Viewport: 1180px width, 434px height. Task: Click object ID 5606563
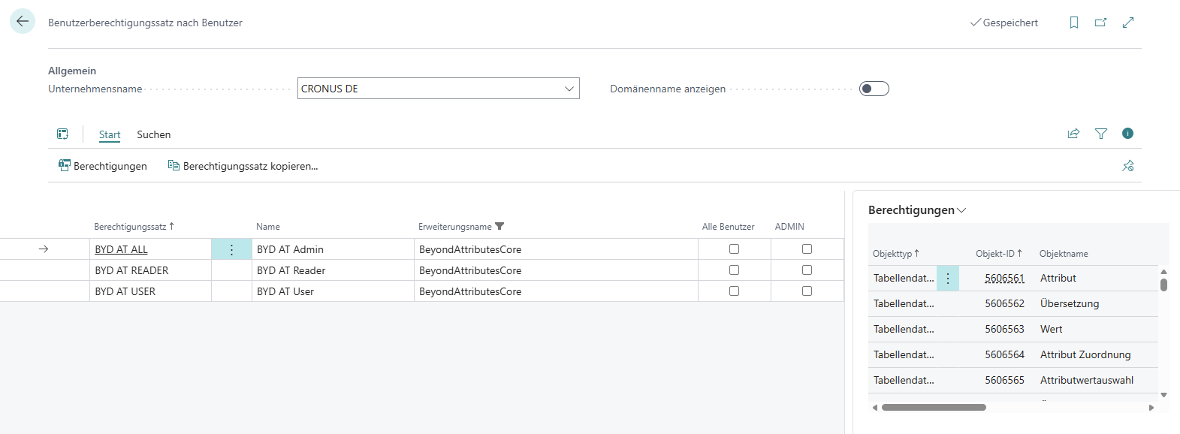click(x=1004, y=329)
